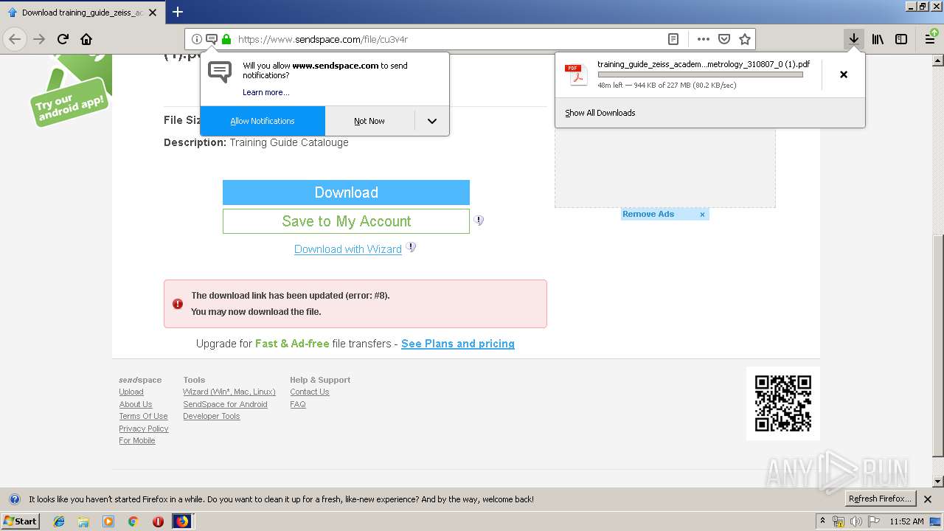The image size is (944, 531).
Task: Open the Upload footer link
Action: [131, 392]
